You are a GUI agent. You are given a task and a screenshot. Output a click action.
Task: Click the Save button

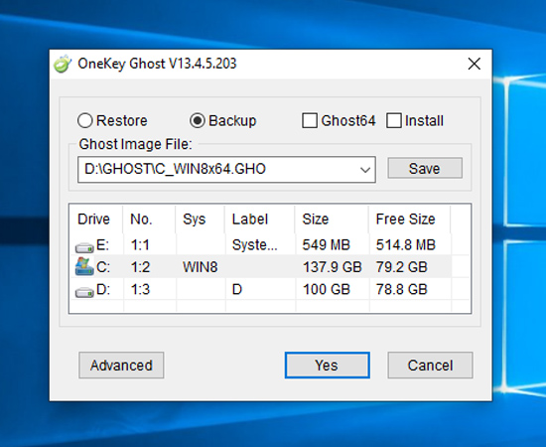pos(425,169)
